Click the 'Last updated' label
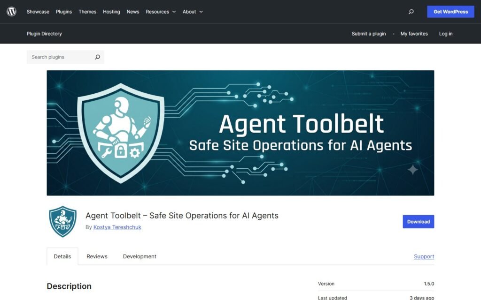This screenshot has width=481, height=300. click(x=332, y=298)
